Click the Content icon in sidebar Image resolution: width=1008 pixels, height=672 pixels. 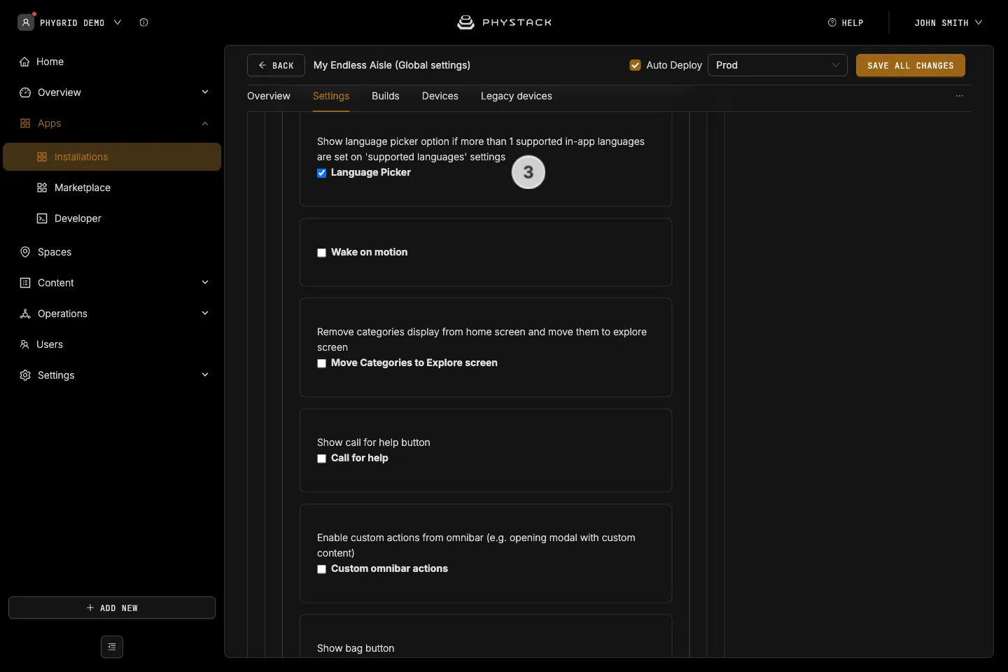click(25, 283)
